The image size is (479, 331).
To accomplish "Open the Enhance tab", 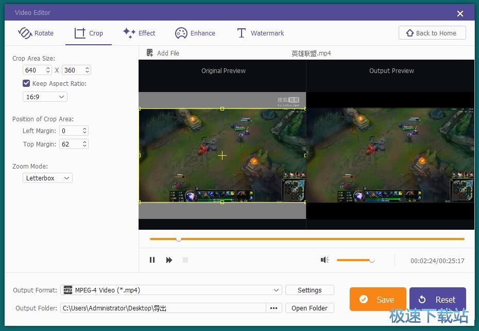I will (x=195, y=33).
